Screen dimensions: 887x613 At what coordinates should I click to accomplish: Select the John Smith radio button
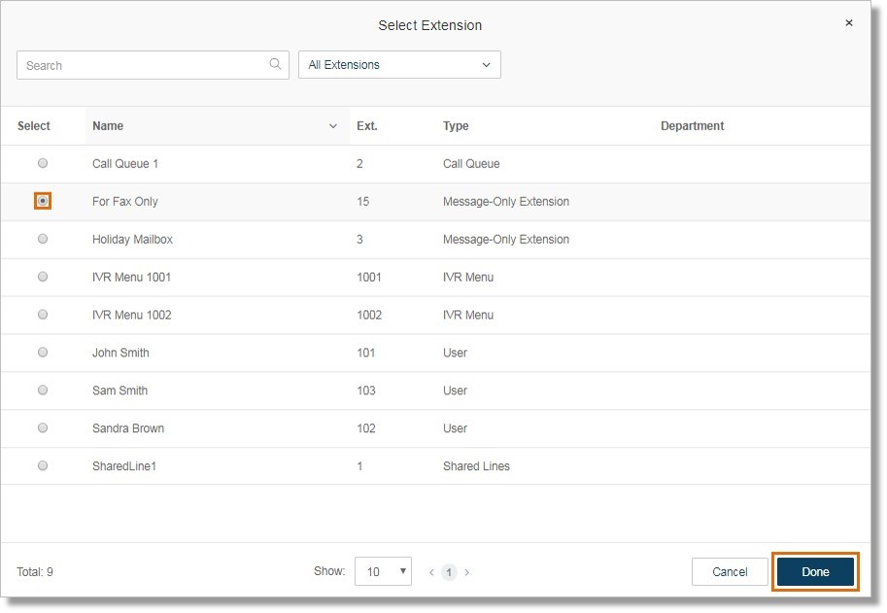coord(43,353)
